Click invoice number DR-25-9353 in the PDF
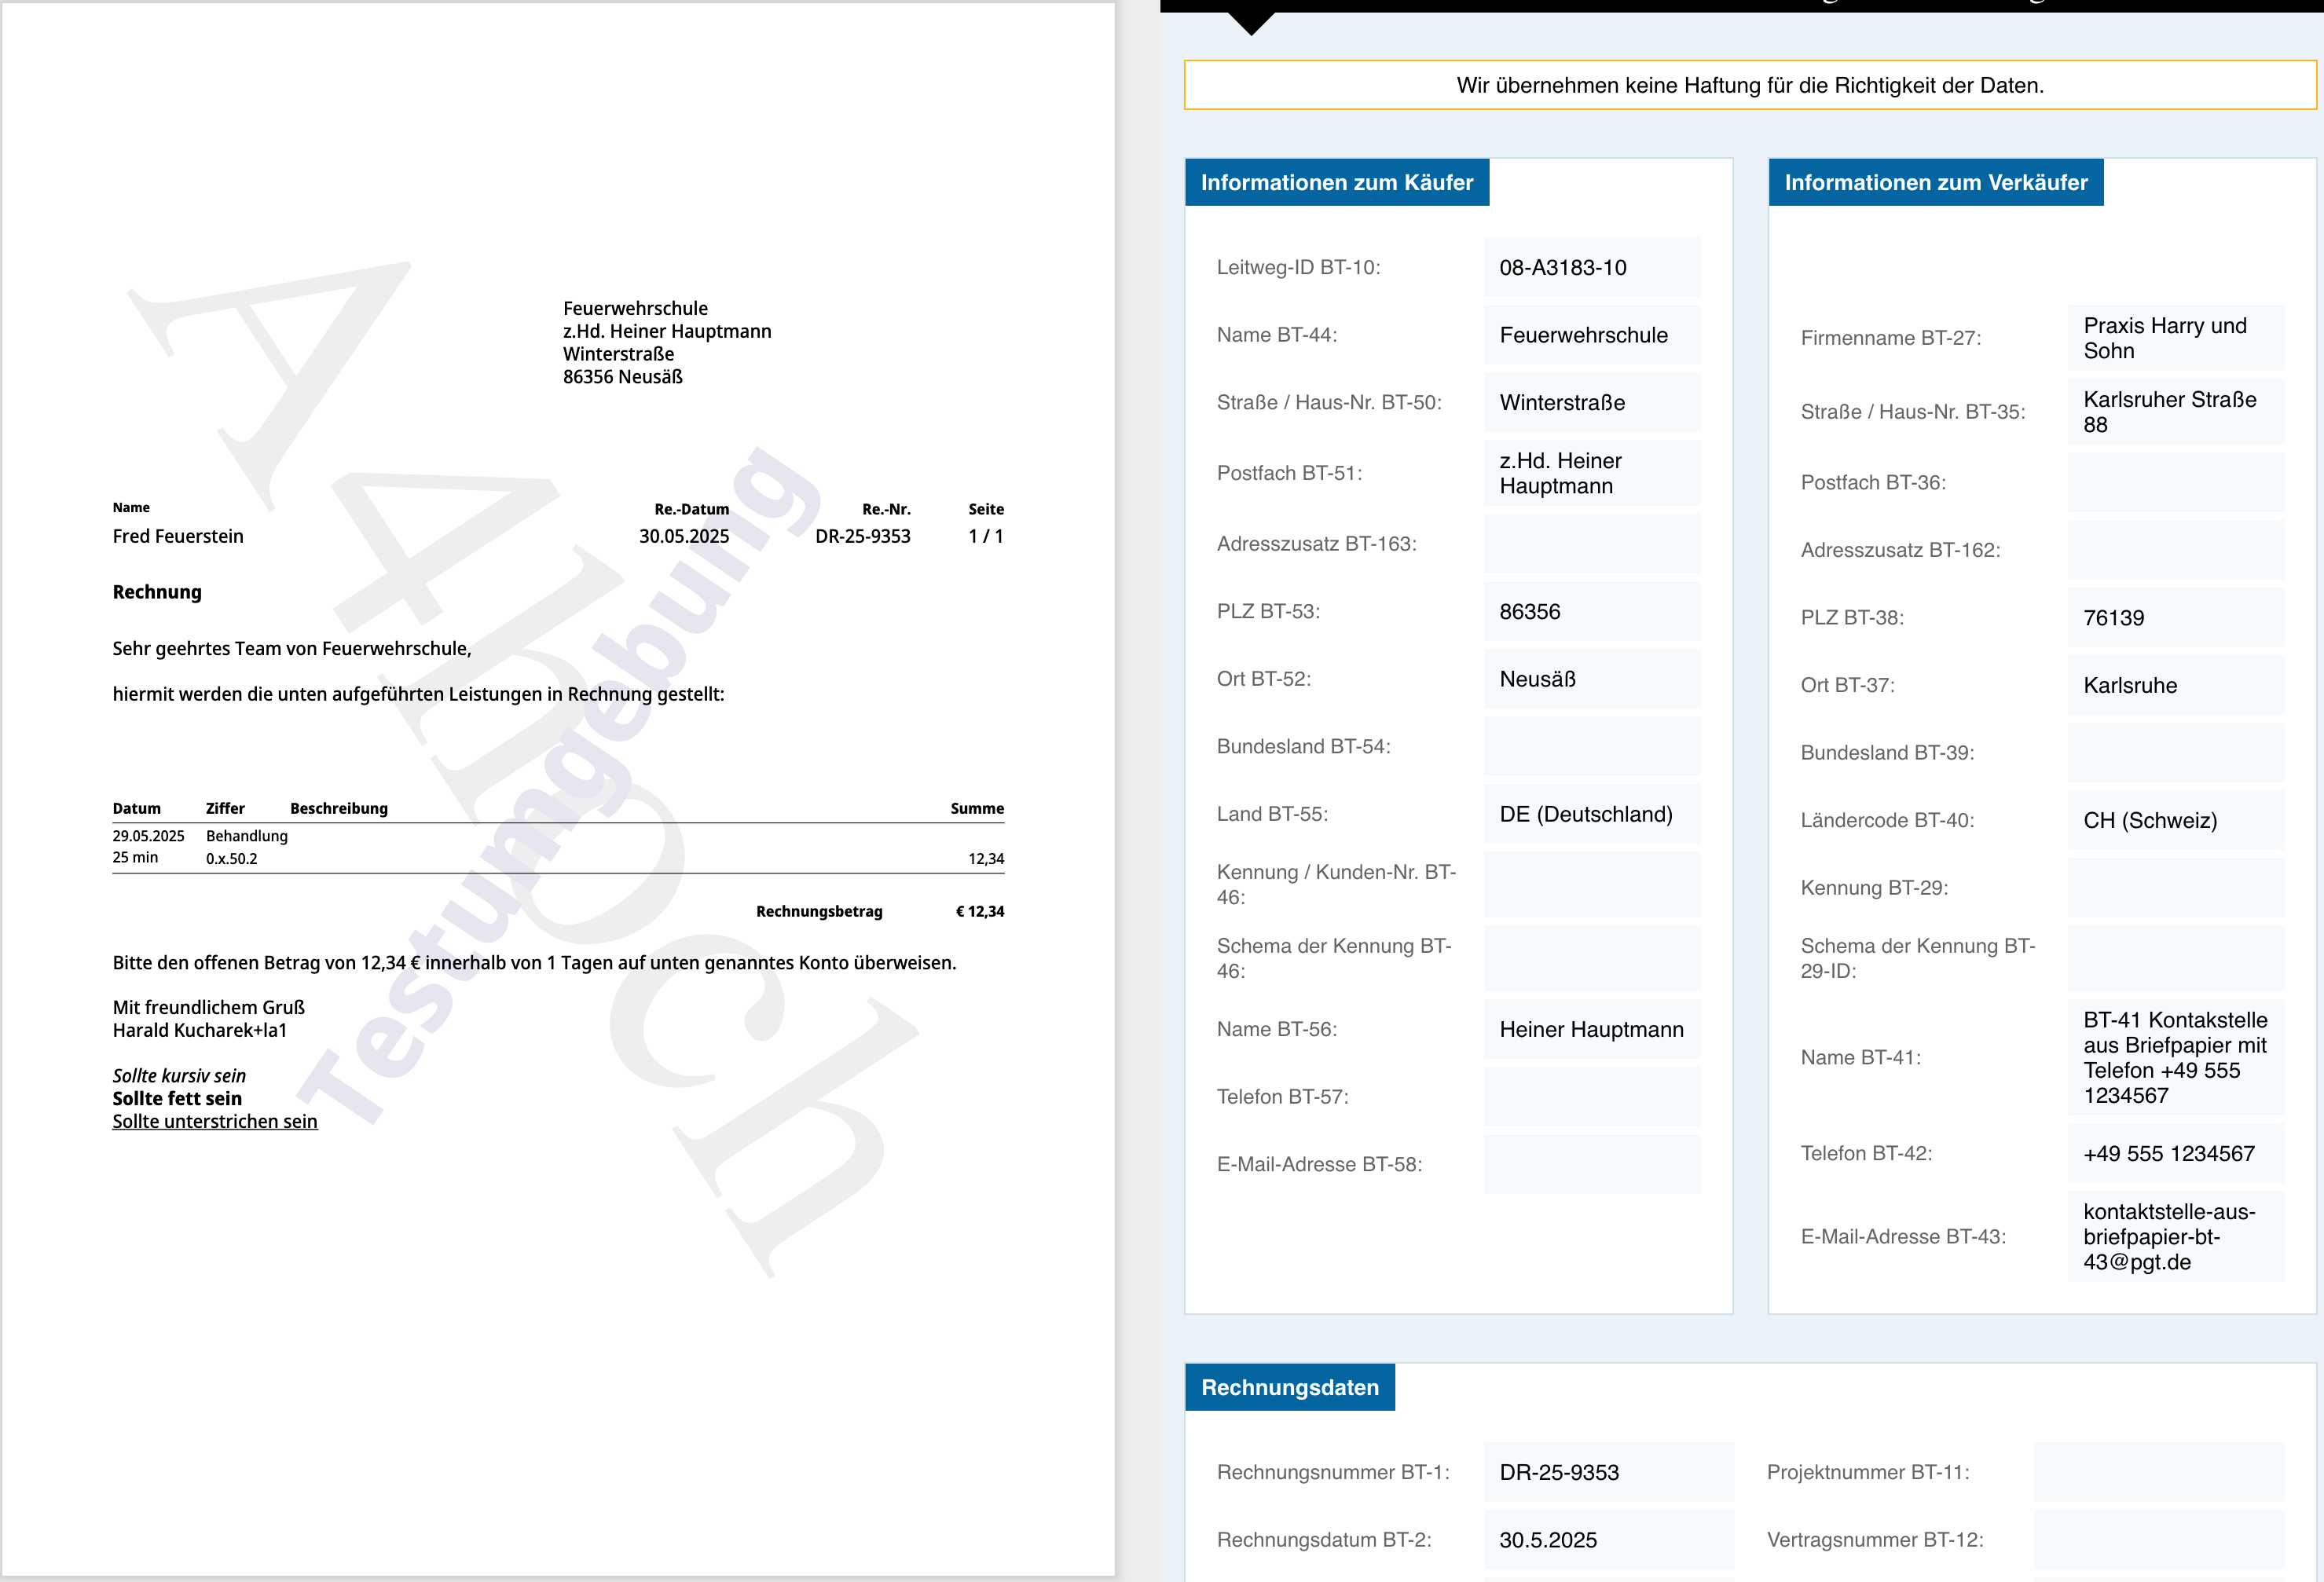The width and height of the screenshot is (2324, 1582). tap(862, 536)
